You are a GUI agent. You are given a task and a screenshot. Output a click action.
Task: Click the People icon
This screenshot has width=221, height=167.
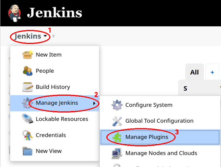click(28, 71)
